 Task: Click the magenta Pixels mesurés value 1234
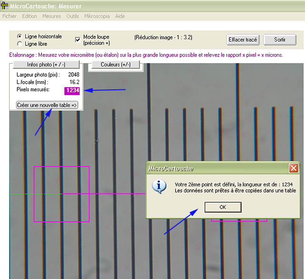point(72,91)
